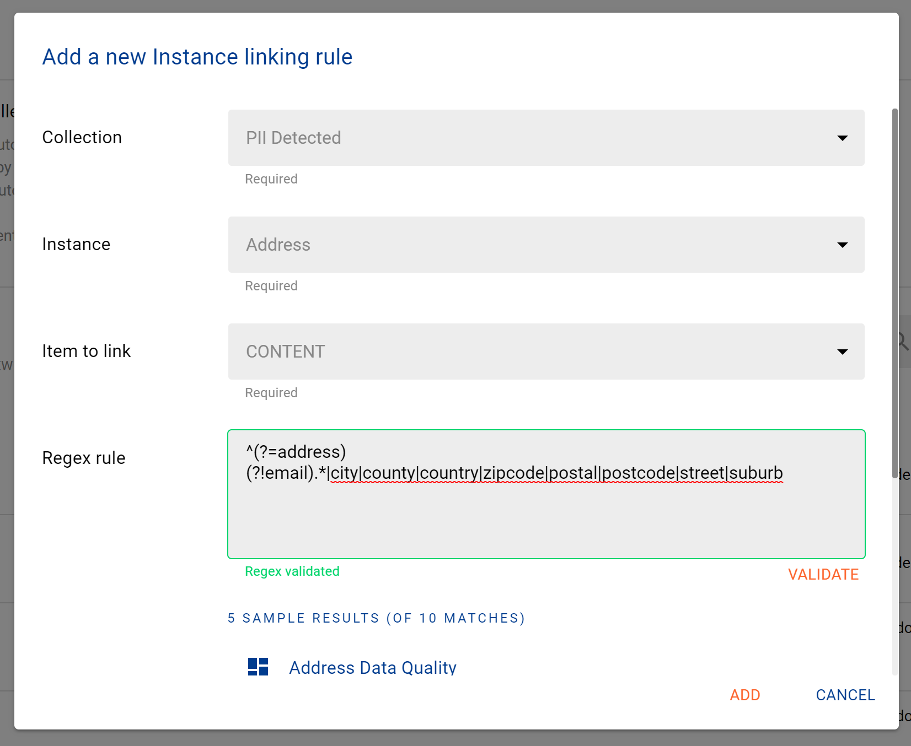Click the CONTENT item field

tap(285, 352)
